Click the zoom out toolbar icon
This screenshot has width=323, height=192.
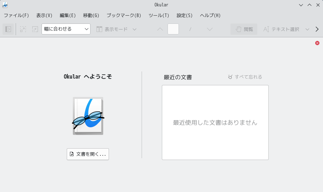(35, 29)
